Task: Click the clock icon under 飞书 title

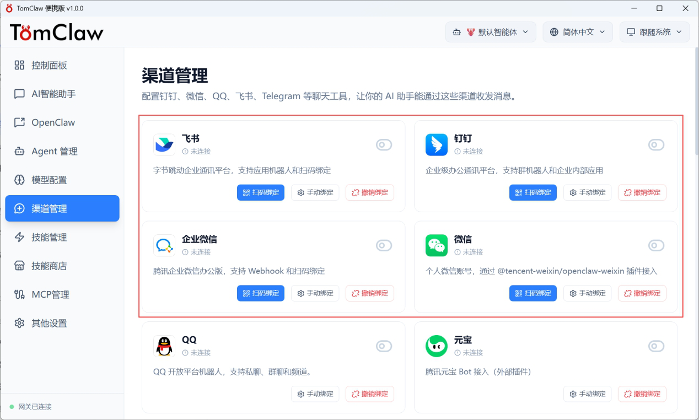Action: [185, 151]
